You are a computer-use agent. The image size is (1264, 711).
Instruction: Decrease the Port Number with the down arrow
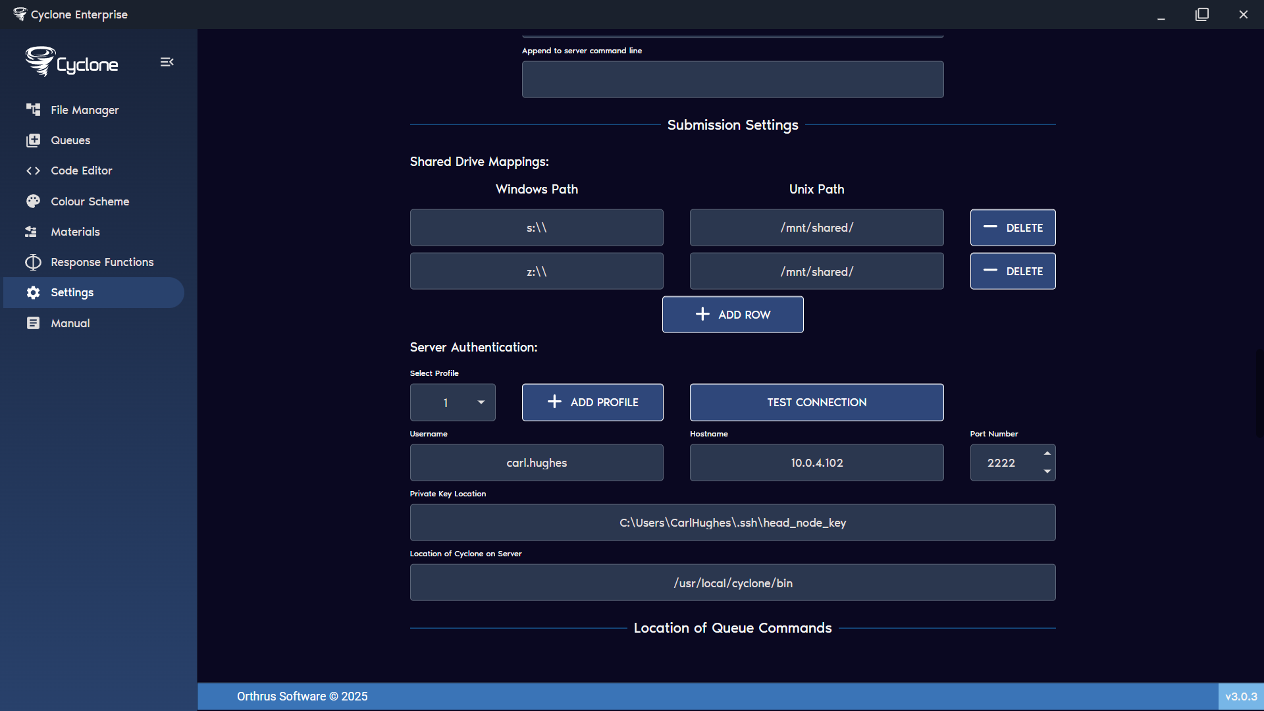[1048, 472]
